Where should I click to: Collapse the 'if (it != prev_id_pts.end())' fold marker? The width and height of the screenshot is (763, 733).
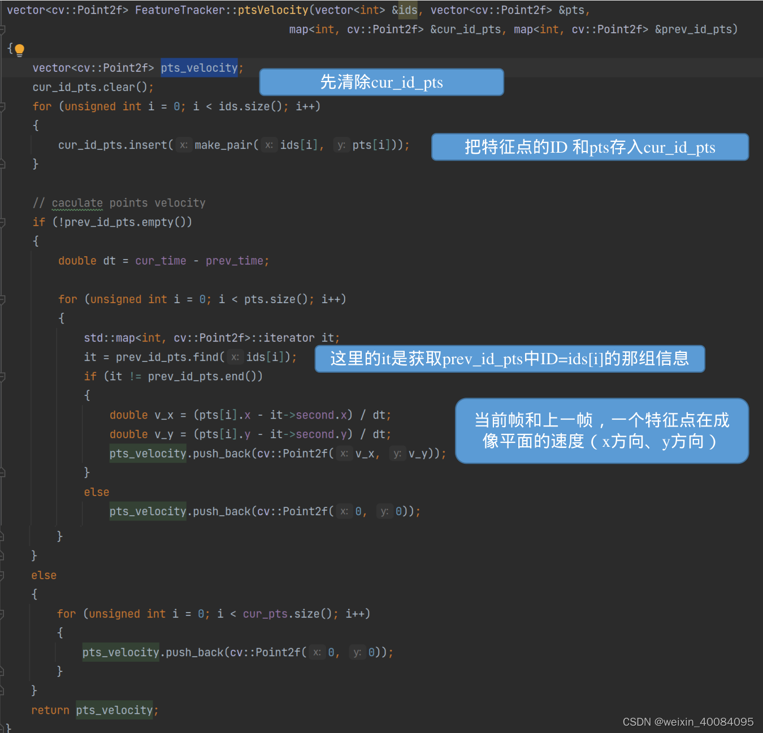pyautogui.click(x=2, y=377)
